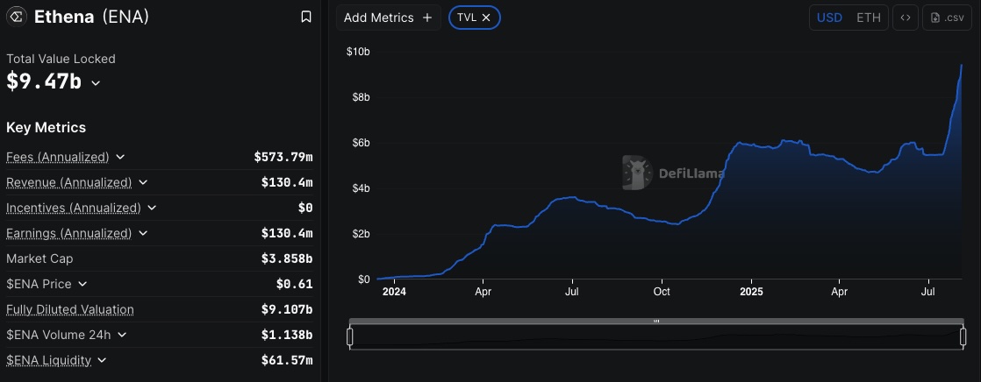Click the $ENA Liquidity label
Viewport: 981px width, 382px height.
click(49, 360)
